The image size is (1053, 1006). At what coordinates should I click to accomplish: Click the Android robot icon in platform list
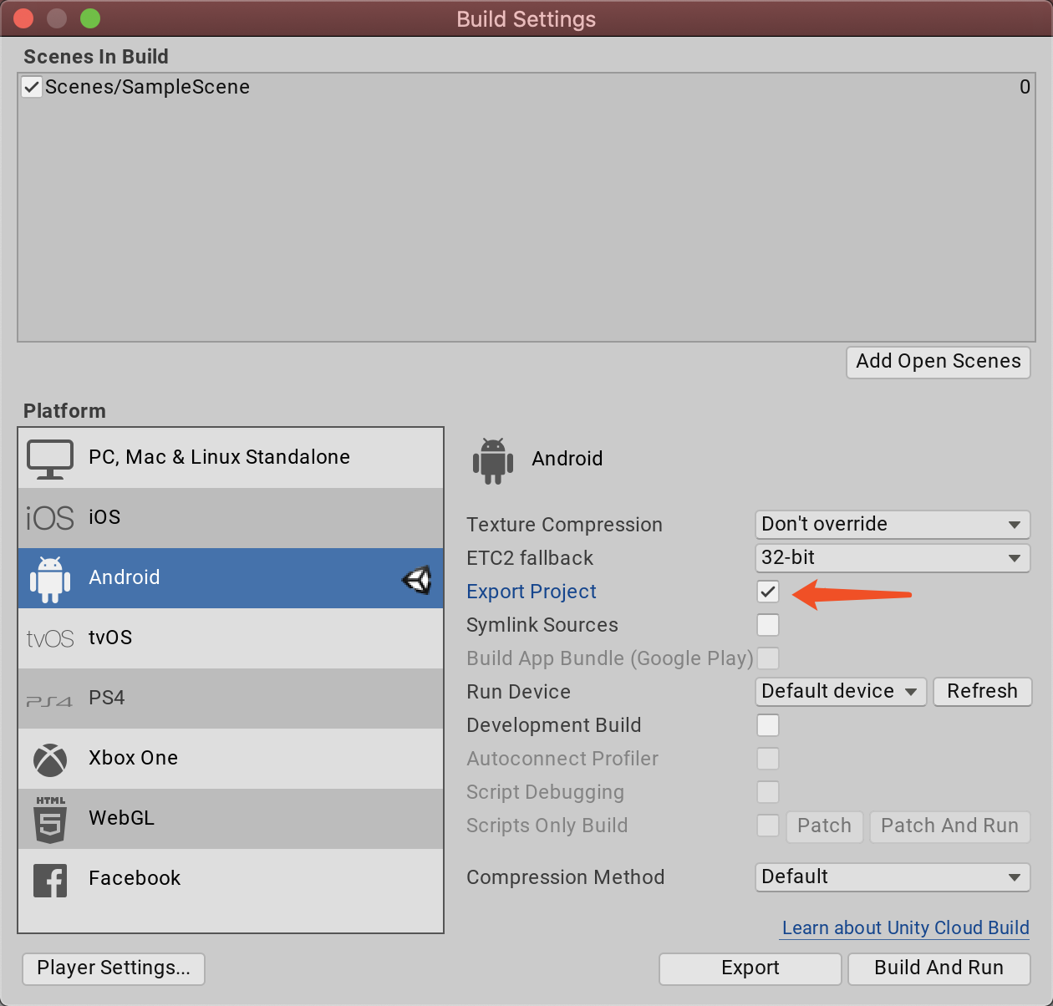[50, 578]
